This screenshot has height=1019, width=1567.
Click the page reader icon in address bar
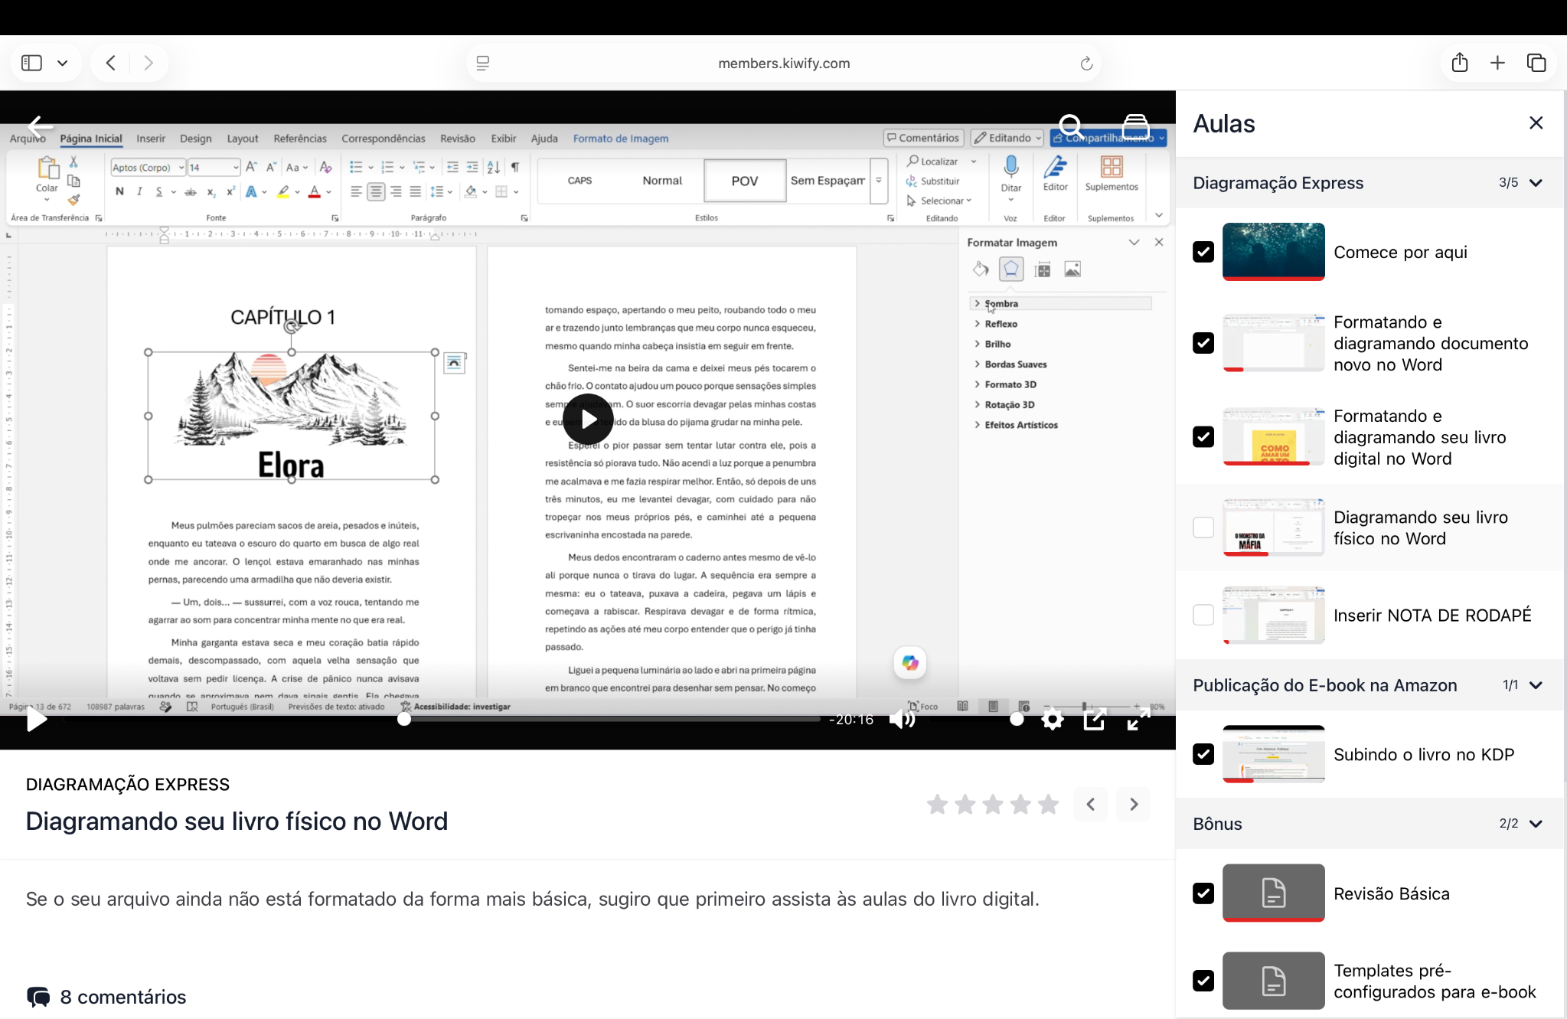pyautogui.click(x=483, y=64)
